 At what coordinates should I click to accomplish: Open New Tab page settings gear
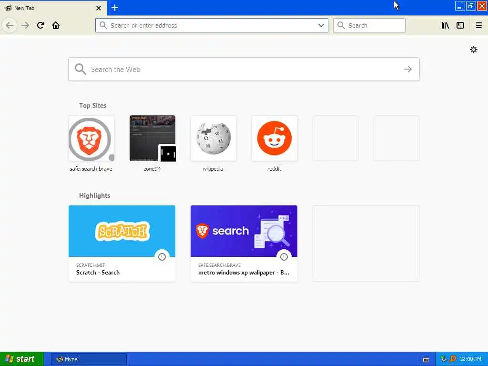pyautogui.click(x=474, y=50)
